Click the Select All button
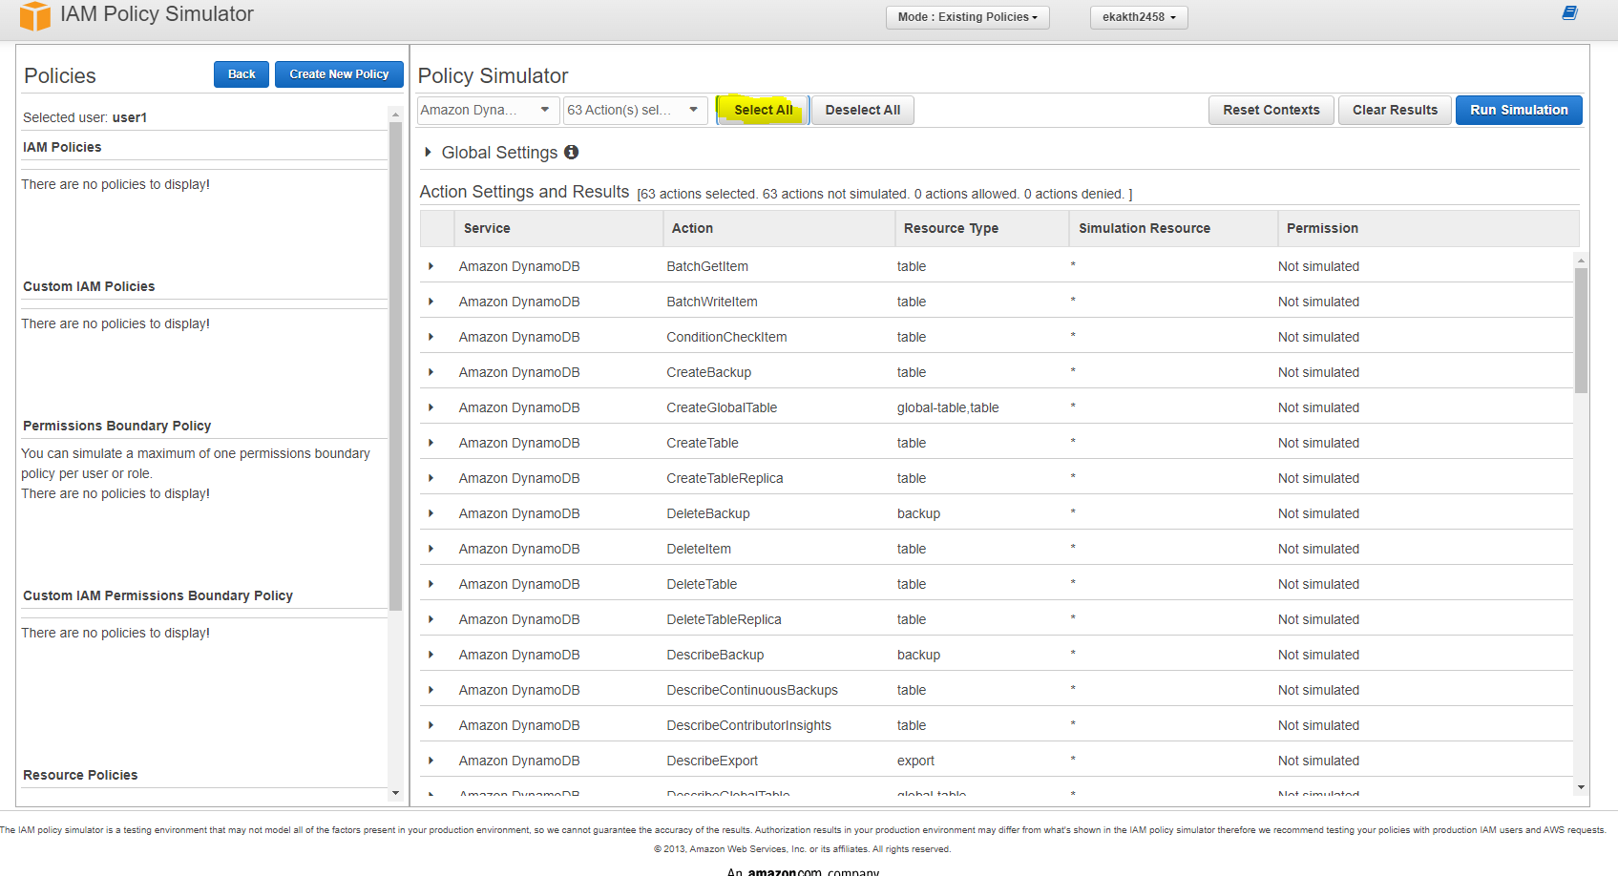This screenshot has width=1618, height=876. pyautogui.click(x=763, y=110)
